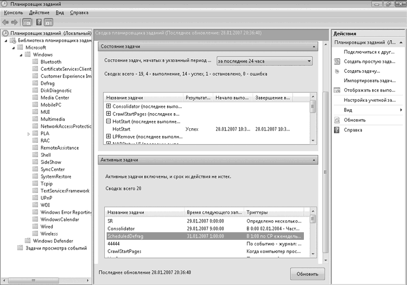The image size is (407, 285).
Task: Expand the Consolidator task row
Action: (109, 106)
